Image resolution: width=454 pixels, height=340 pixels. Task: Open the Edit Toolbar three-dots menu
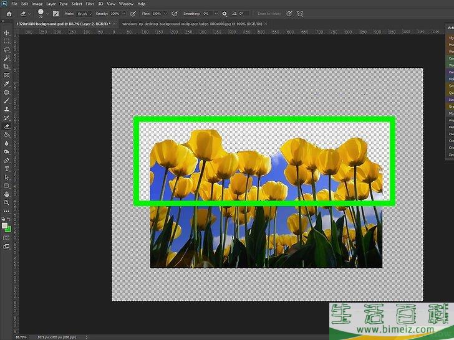pos(6,211)
